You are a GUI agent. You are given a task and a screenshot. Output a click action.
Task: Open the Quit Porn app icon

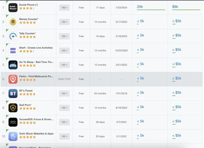(x=13, y=108)
